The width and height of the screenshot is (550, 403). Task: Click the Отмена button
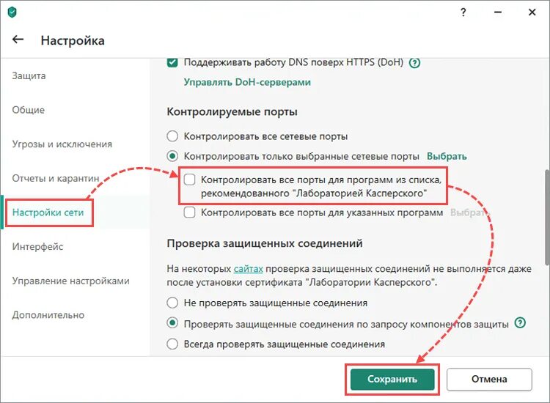[489, 379]
